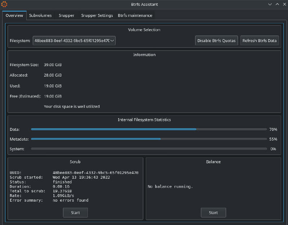Click the Data usage progress bar

pos(149,129)
